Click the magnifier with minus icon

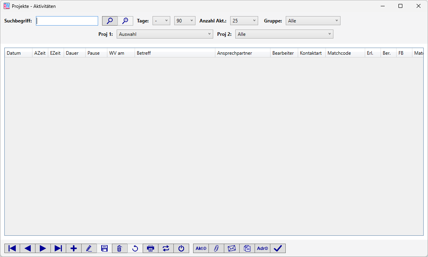tap(125, 21)
